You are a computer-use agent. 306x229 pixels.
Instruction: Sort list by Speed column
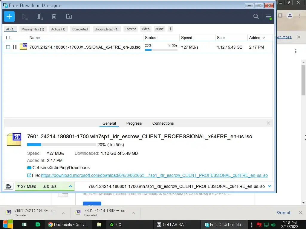tap(197, 38)
